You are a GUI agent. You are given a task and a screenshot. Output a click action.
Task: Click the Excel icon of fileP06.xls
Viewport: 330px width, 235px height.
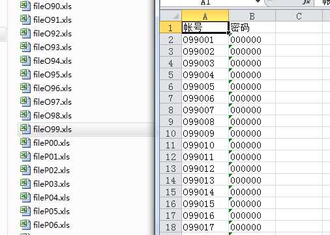(25, 225)
